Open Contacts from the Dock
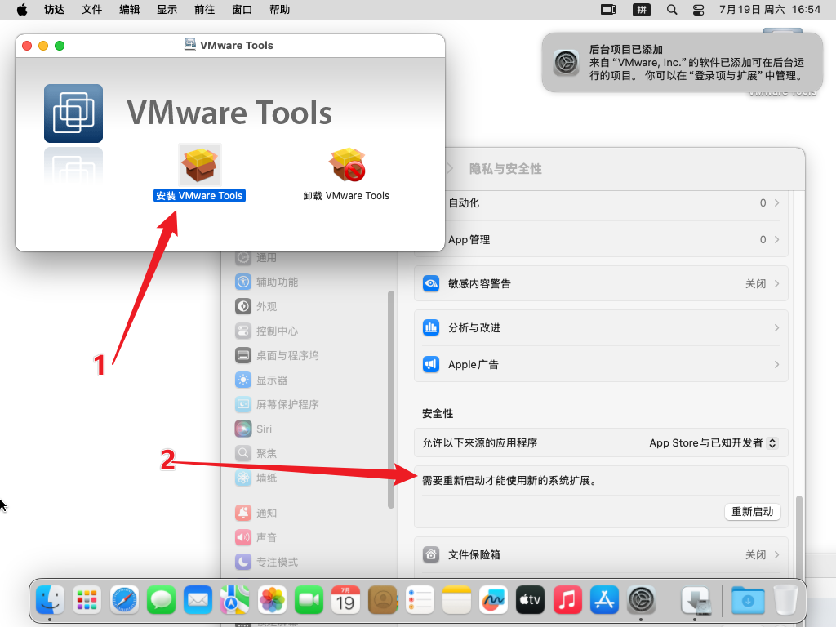836x627 pixels. (383, 600)
